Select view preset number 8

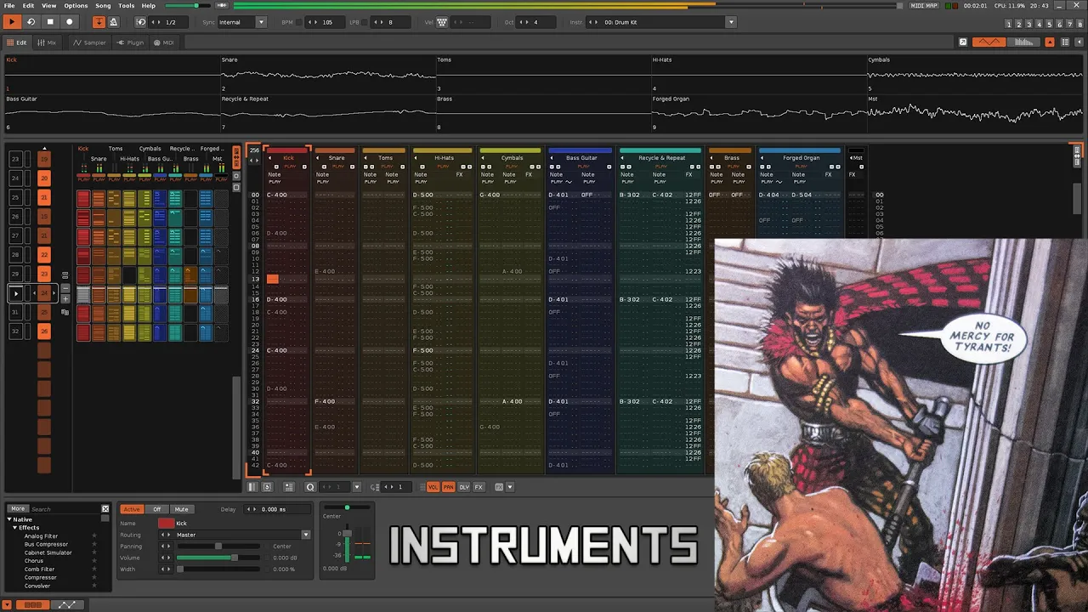click(x=1080, y=25)
